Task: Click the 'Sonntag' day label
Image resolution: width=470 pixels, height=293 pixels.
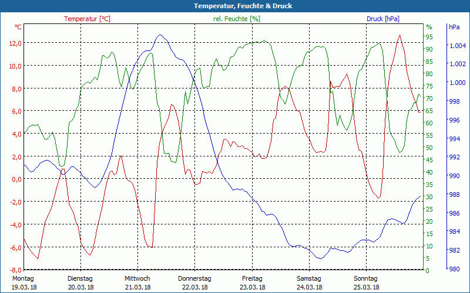Action: pos(365,279)
